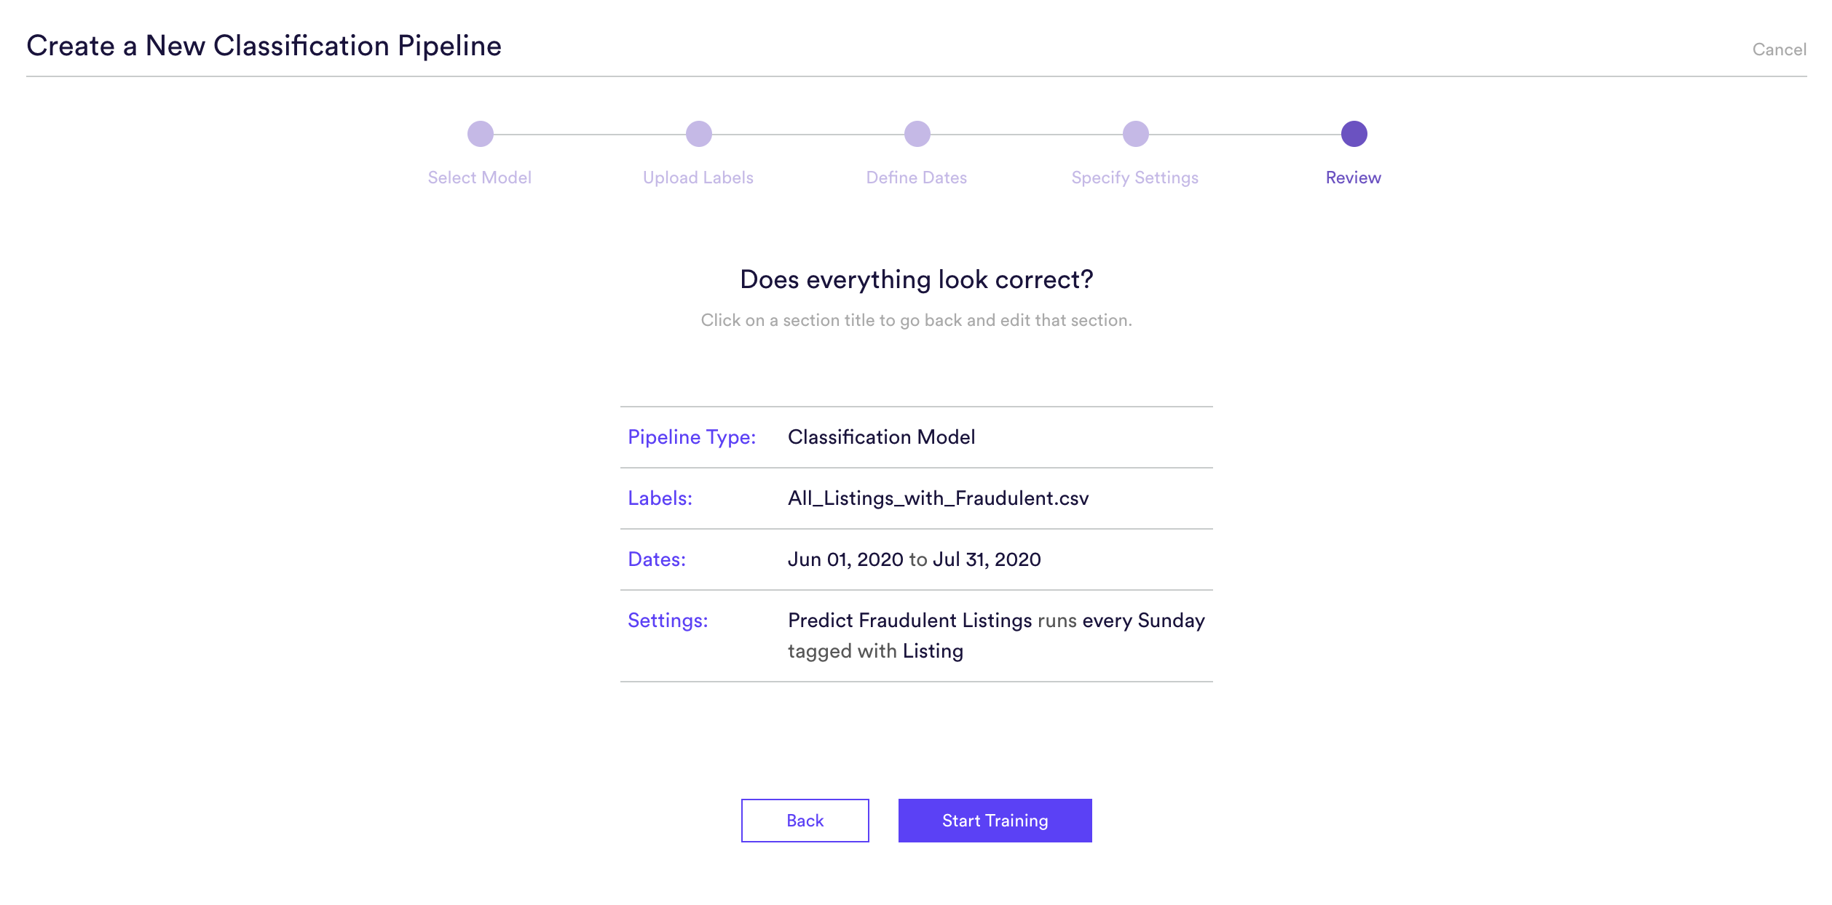Go to the Define Dates step label
Screen dimensions: 1832x905
[x=917, y=178]
